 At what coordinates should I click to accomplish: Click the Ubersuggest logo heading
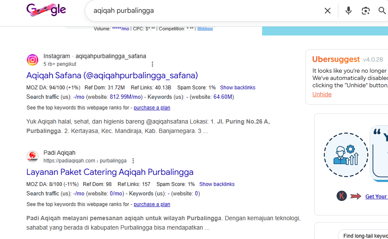tap(336, 59)
